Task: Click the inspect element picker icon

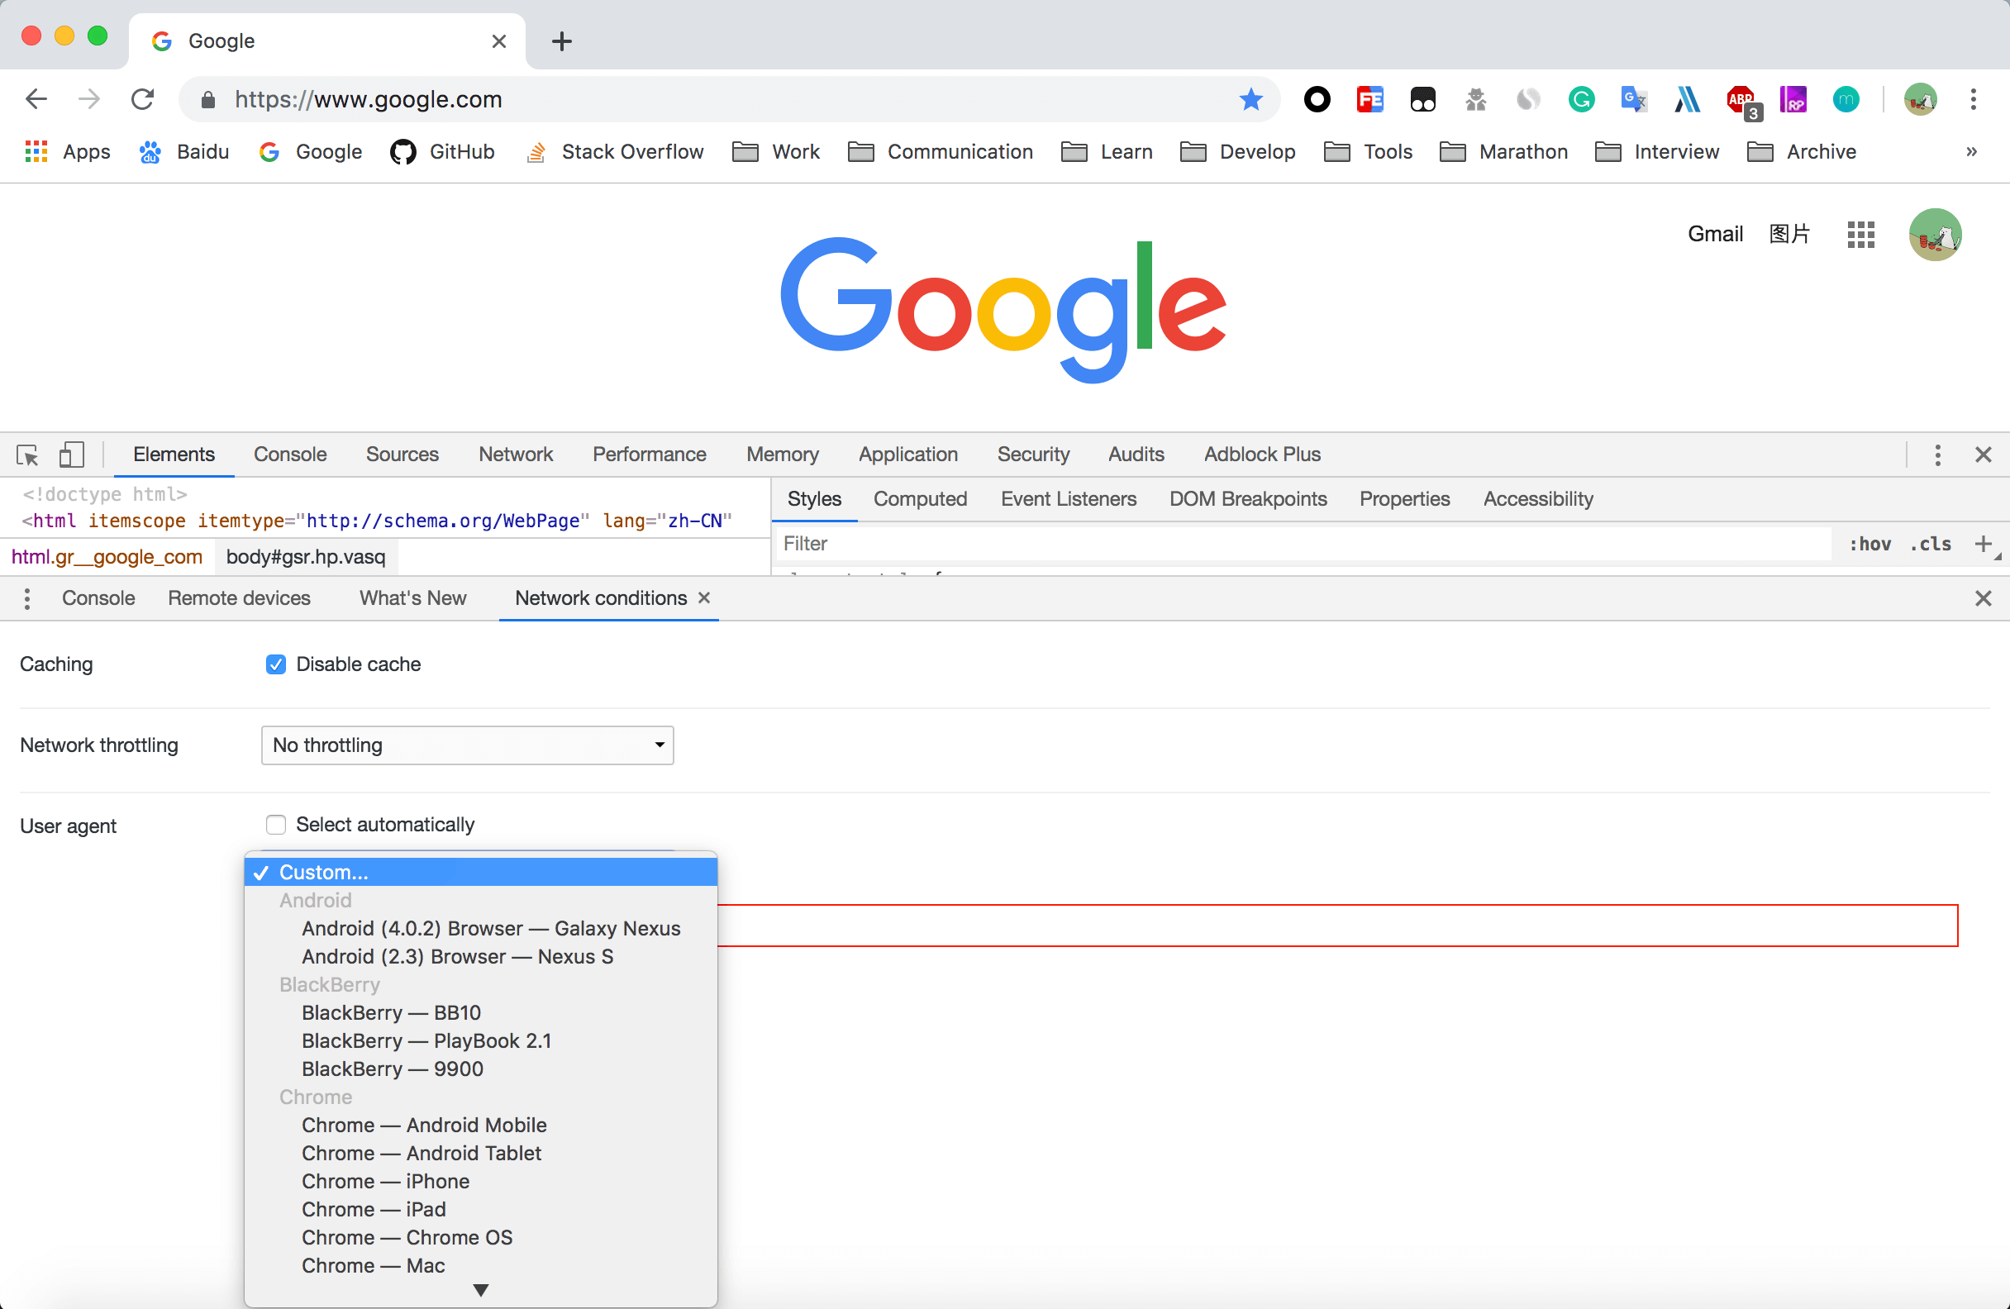Action: (27, 455)
